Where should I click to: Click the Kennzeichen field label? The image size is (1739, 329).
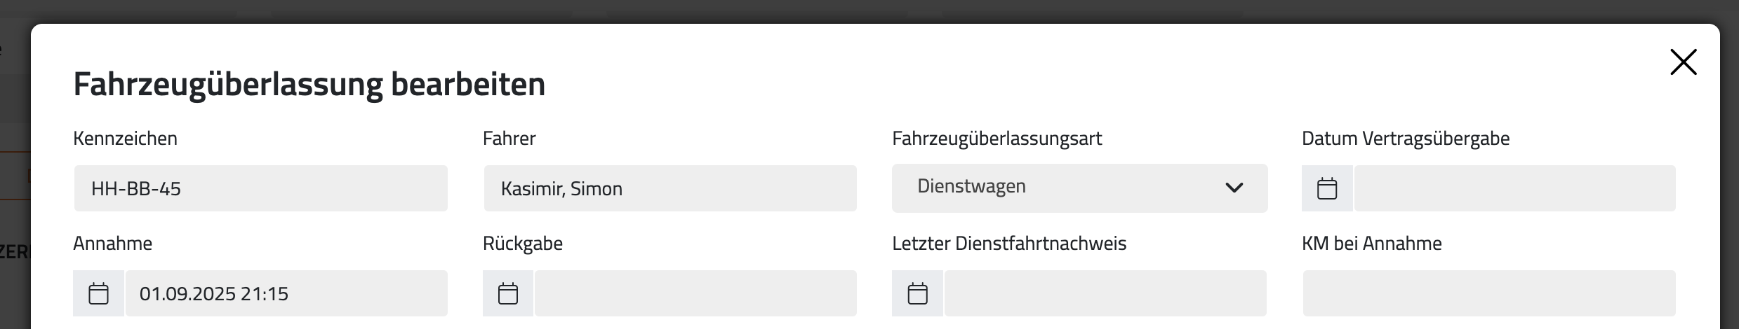click(125, 139)
